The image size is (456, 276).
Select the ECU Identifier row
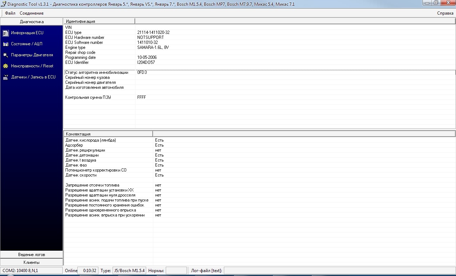(260, 62)
